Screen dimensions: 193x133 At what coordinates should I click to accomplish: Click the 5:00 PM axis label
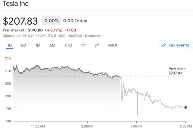tap(137, 126)
